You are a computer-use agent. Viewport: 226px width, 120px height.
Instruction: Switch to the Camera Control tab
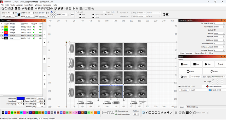click(x=200, y=53)
